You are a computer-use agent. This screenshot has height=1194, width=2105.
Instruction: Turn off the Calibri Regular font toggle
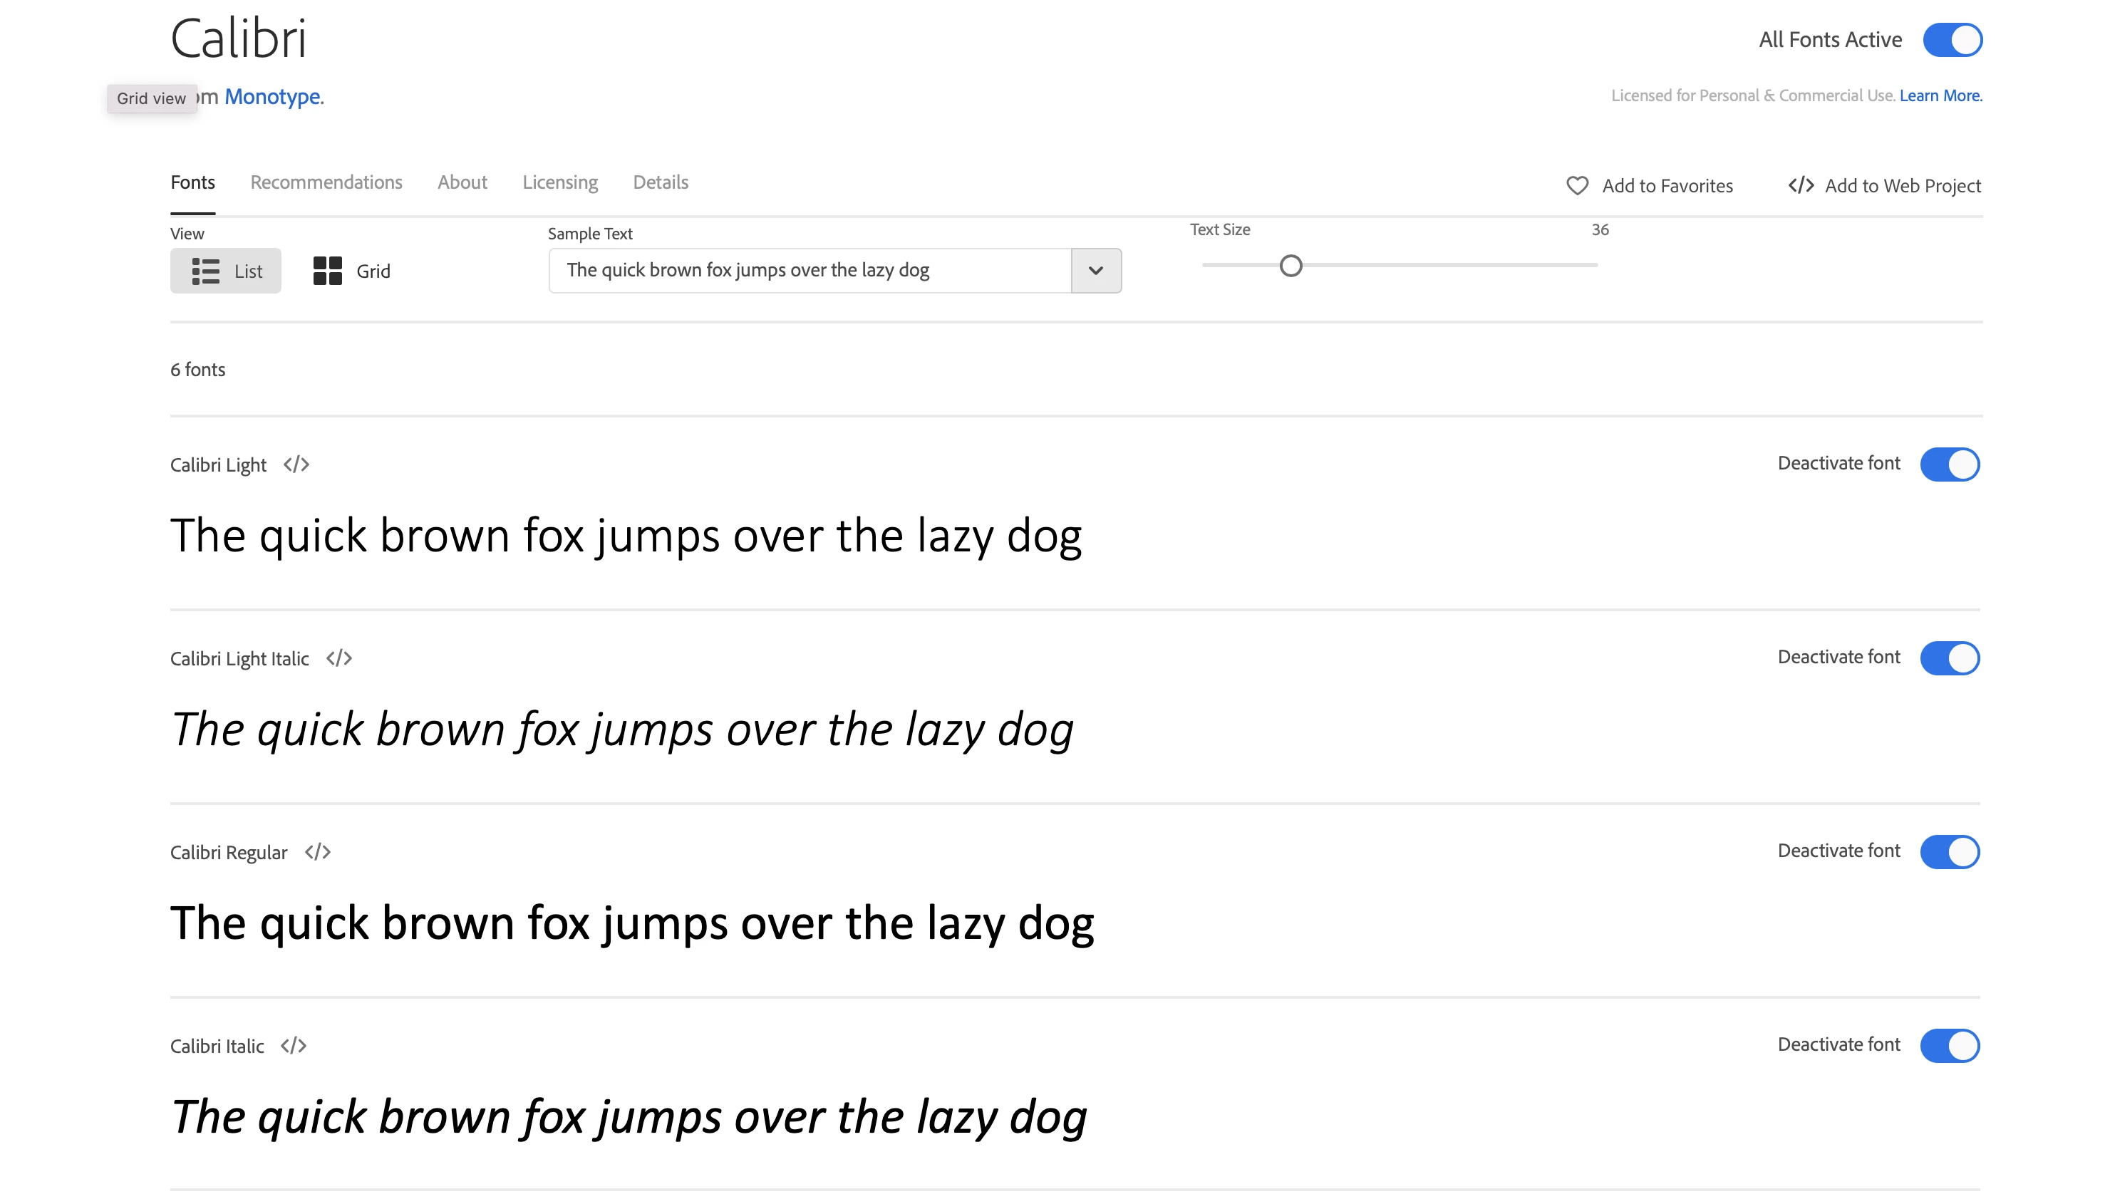coord(1949,851)
